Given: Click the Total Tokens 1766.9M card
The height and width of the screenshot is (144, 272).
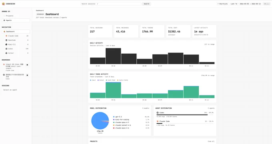Looking at the screenshot, I should pos(152,31).
